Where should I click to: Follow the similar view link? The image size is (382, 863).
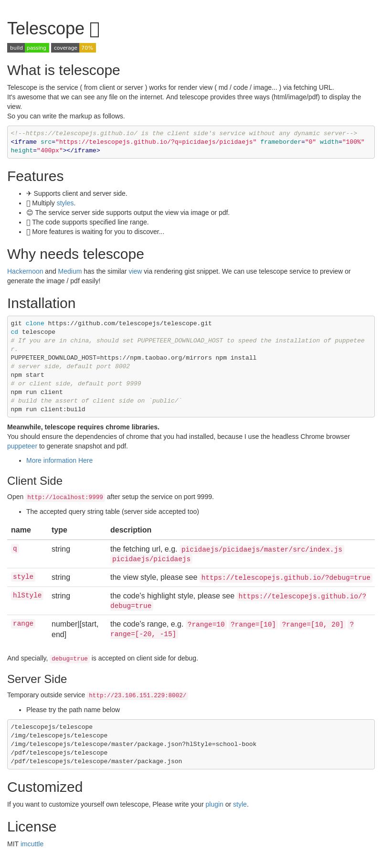[135, 271]
